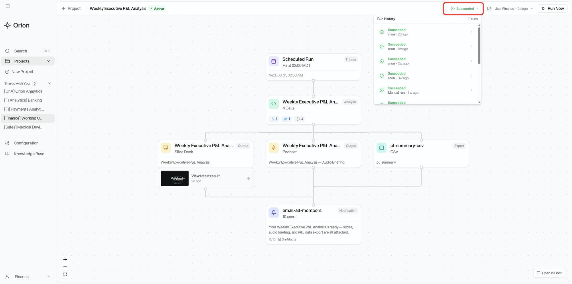Click the chevron for cron 2d ago run
This screenshot has width=572, height=284.
tap(471, 32)
